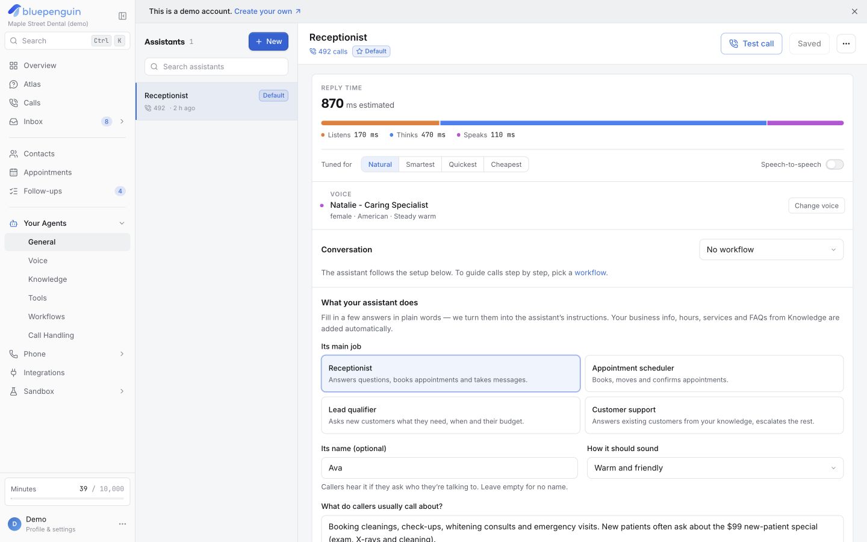Expand the Inbox submenu chevron
Viewport: 867px width, 542px height.
point(122,122)
